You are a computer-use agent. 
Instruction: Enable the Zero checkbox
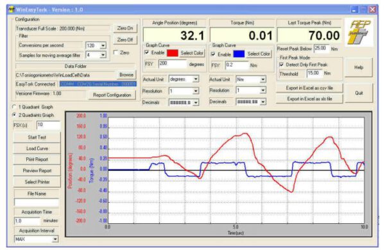click(116, 52)
